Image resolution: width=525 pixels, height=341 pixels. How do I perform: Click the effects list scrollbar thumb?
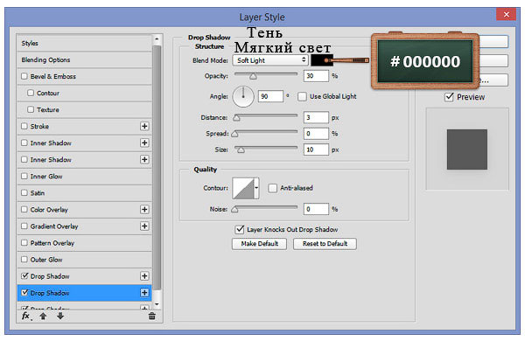[157, 168]
